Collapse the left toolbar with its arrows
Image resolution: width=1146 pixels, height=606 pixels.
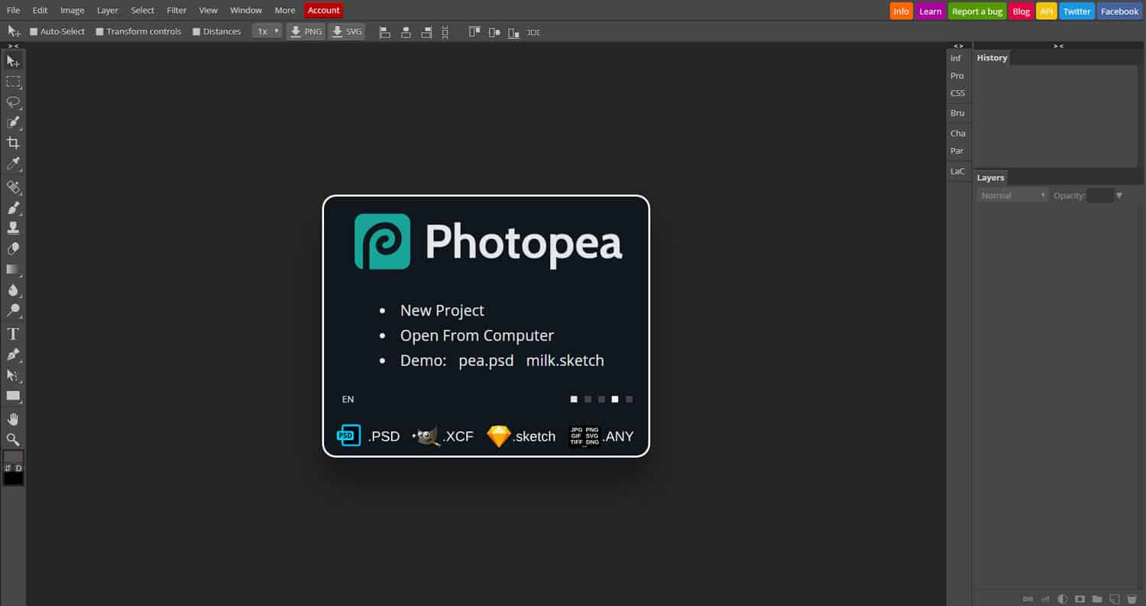(x=13, y=46)
